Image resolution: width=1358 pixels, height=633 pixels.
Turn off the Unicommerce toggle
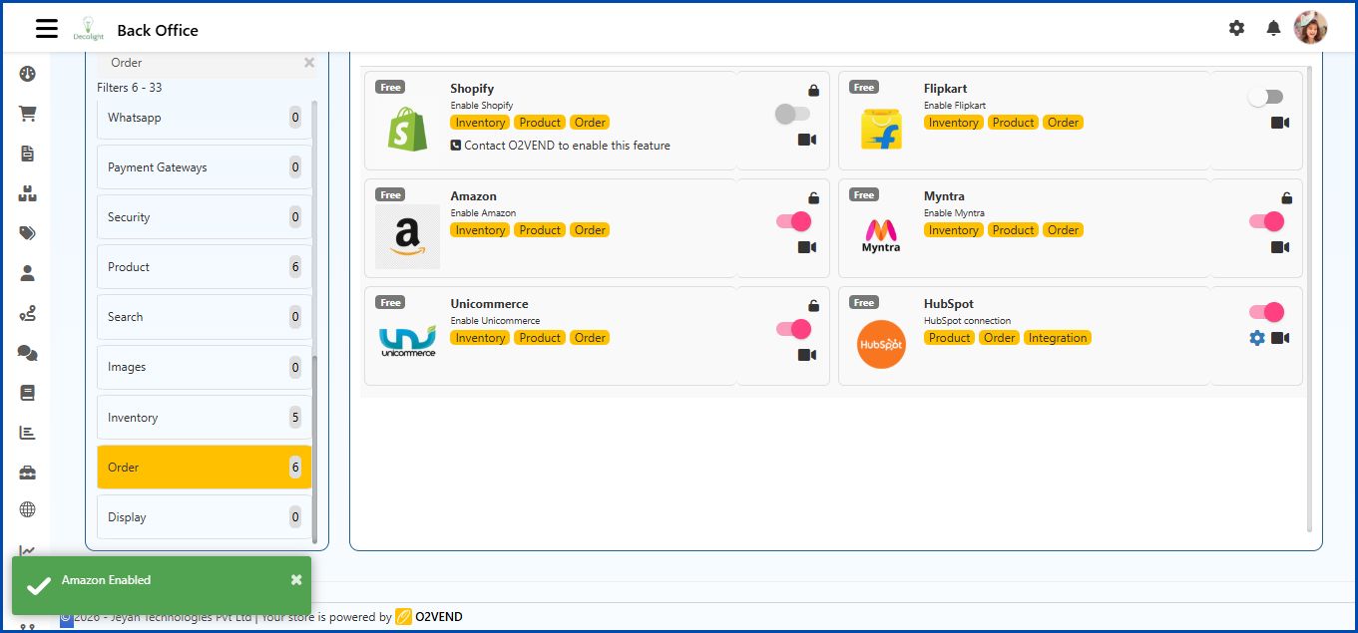tap(793, 329)
